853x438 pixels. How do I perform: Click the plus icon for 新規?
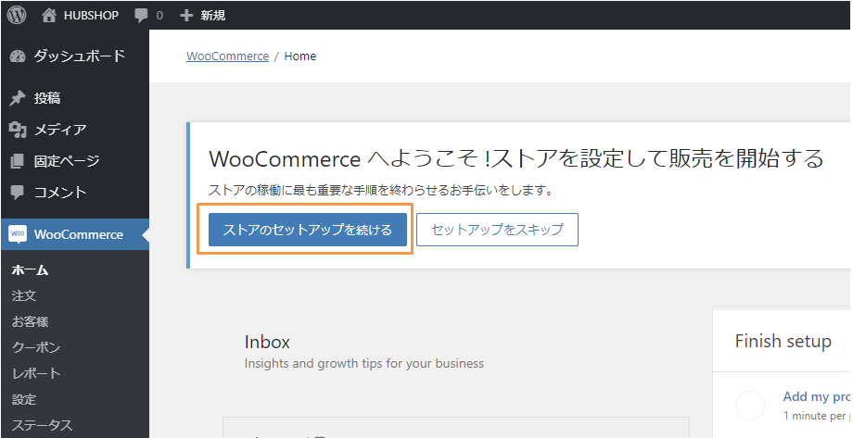click(x=186, y=15)
